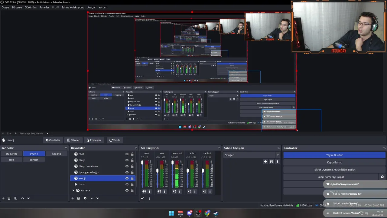The width and height of the screenshot is (387, 218).
Task: Start replay buffer with Tekrar Oynatma button
Action: [334, 170]
